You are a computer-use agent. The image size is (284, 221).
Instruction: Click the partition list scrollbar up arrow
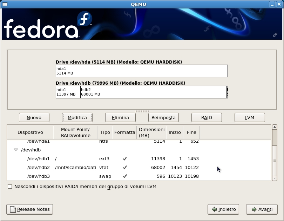[275, 127]
